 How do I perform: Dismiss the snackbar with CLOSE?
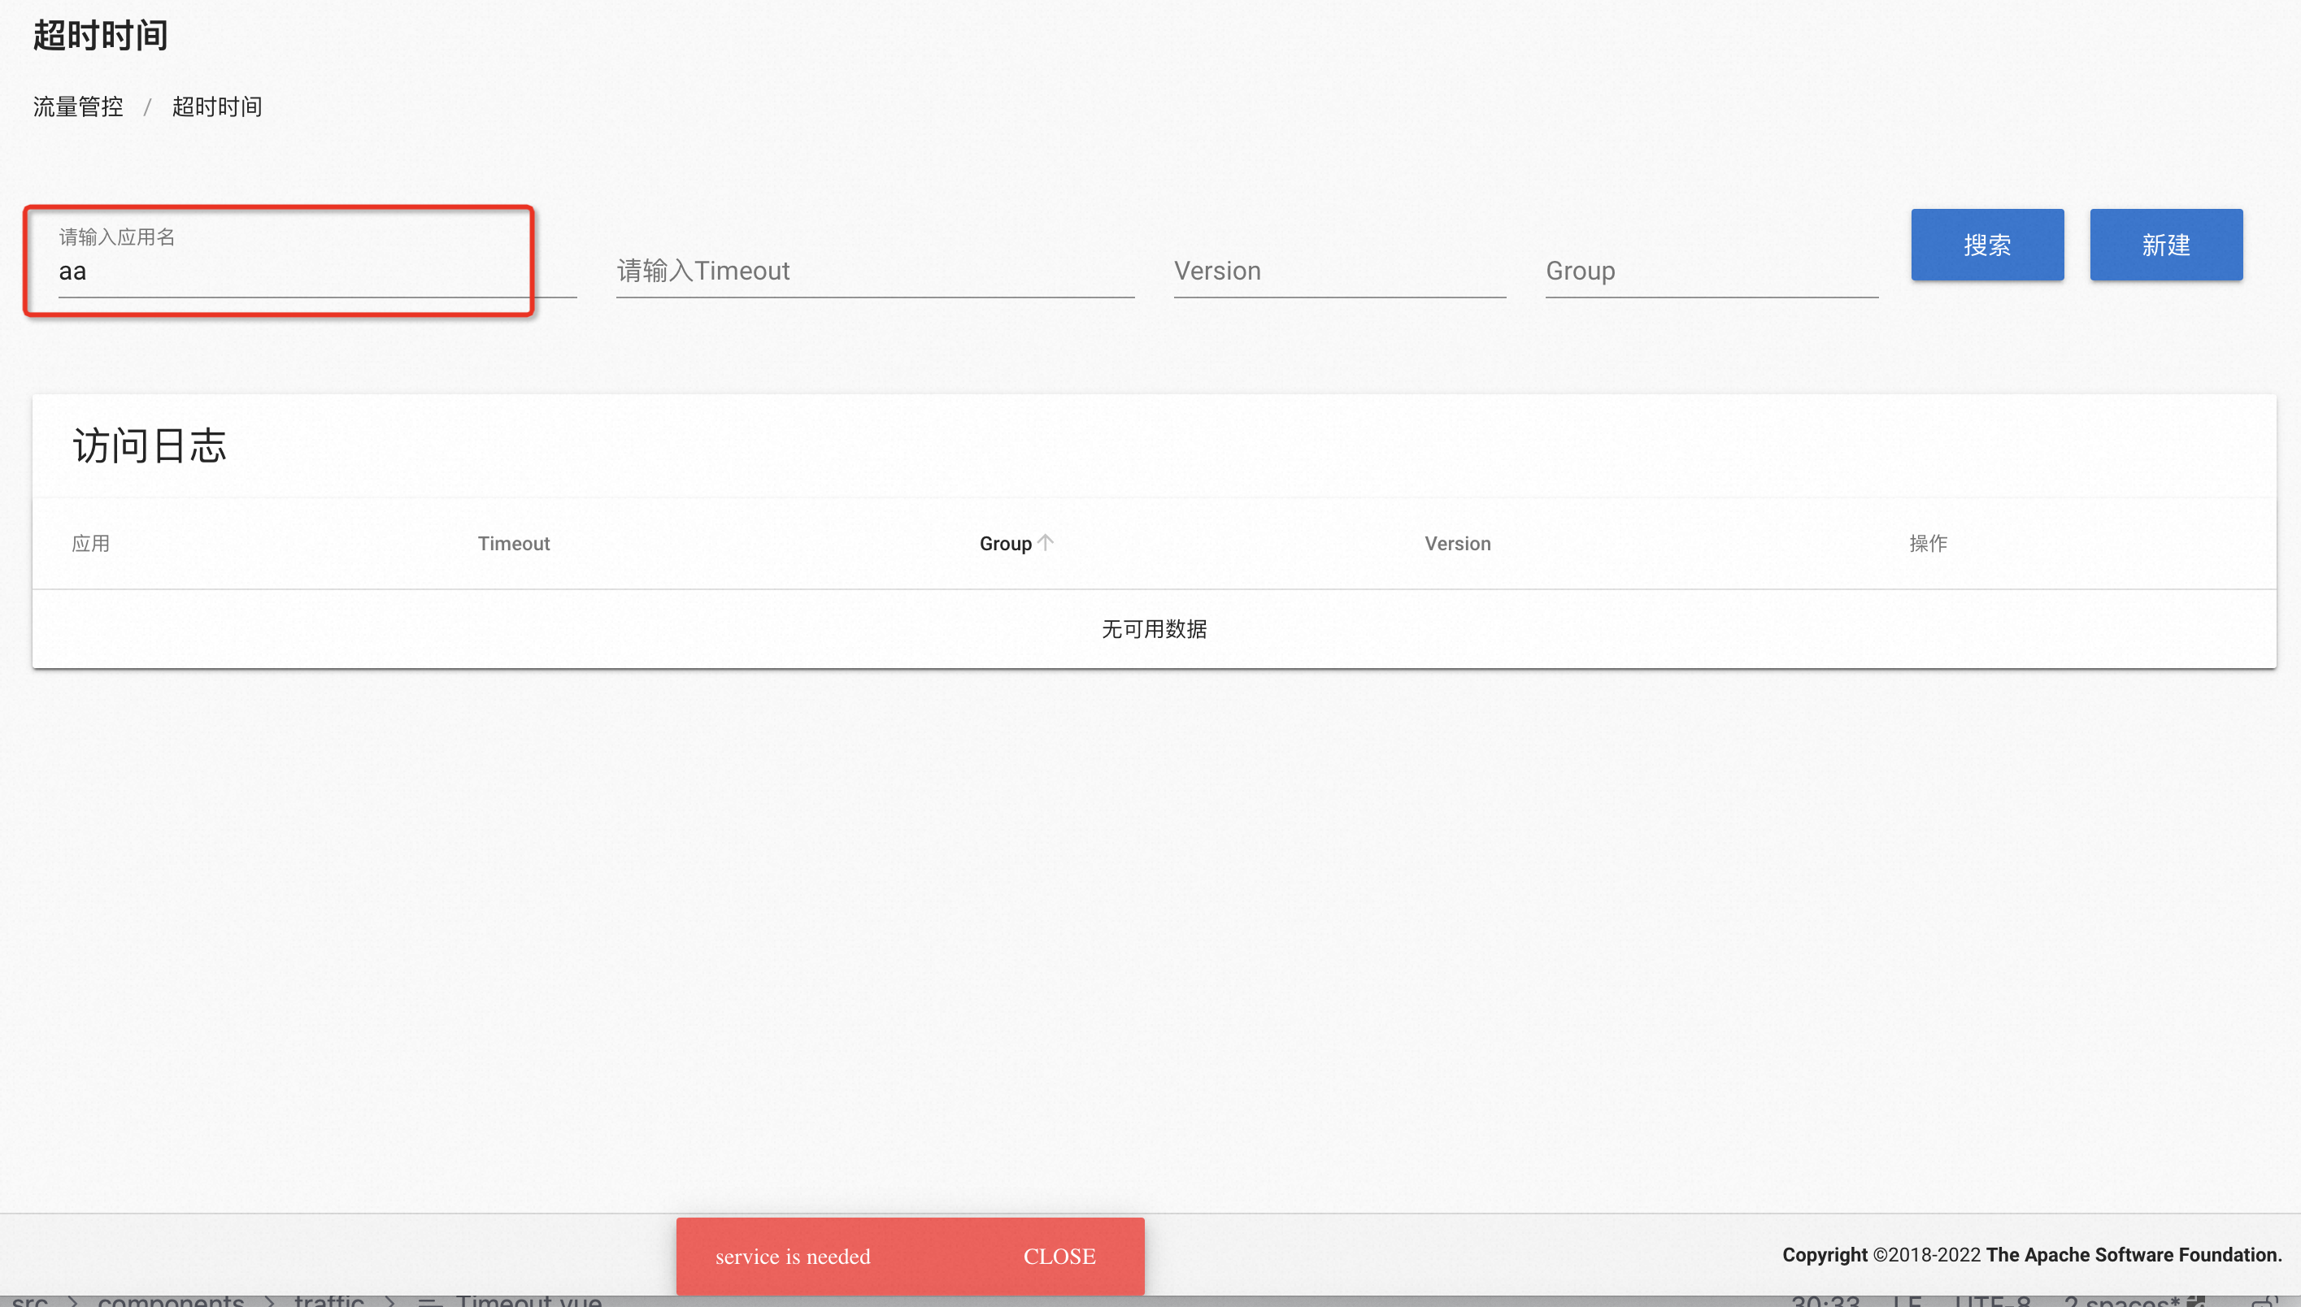1059,1256
